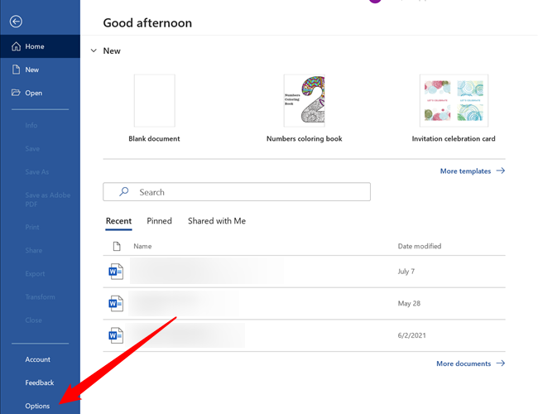Screen dimensions: 538x414
Task: Select New in the sidebar menu
Action: coord(41,70)
